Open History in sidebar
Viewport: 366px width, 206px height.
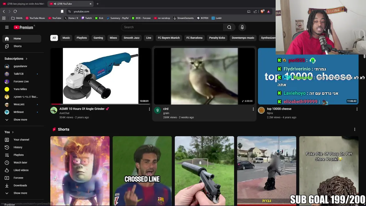tap(22, 147)
